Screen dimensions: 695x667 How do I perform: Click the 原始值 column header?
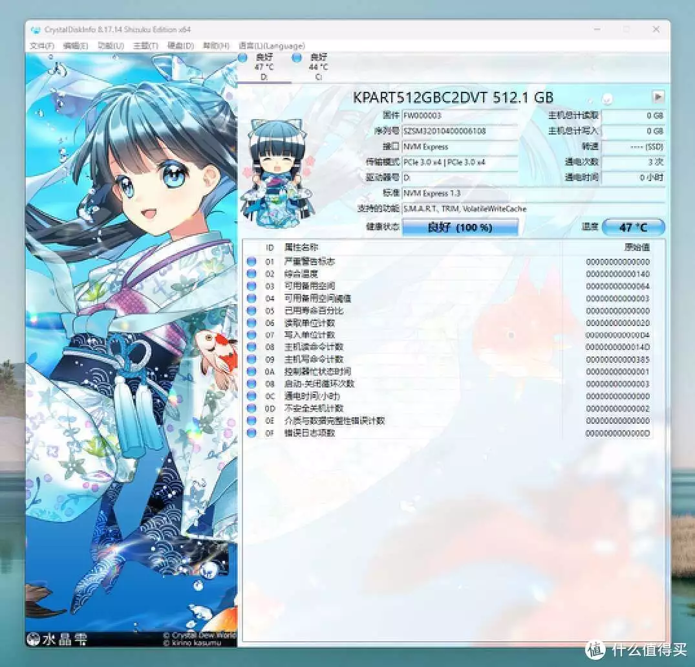click(x=637, y=248)
